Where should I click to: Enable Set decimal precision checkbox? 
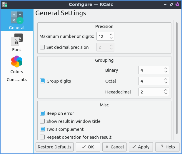[x=43, y=47]
